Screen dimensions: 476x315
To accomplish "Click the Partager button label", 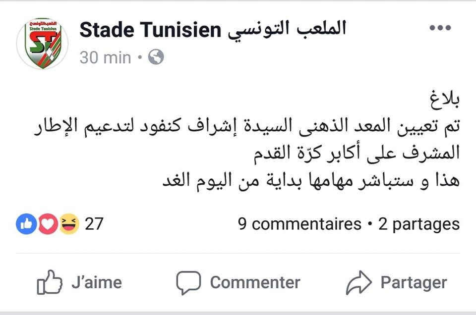I will point(414,283).
